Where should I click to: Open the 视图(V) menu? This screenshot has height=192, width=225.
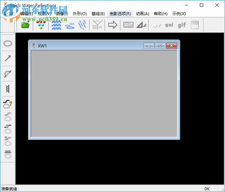click(45, 14)
